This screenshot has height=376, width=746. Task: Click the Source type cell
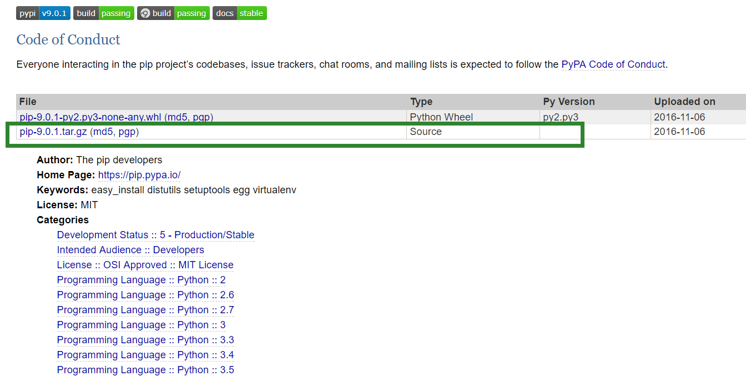[426, 132]
